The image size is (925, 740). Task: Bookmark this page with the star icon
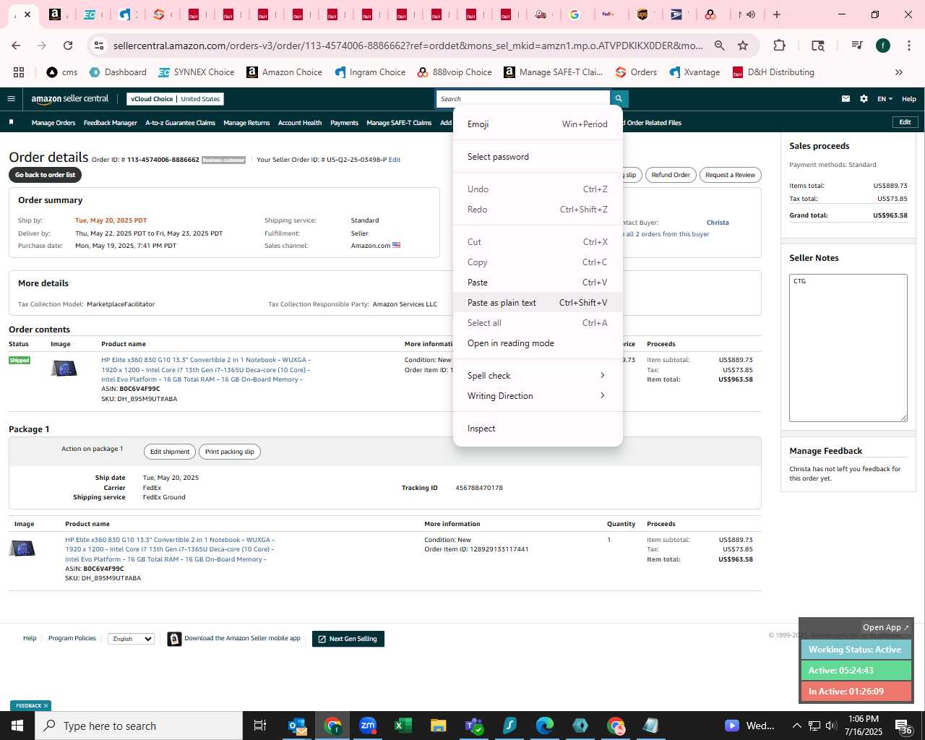tap(742, 46)
